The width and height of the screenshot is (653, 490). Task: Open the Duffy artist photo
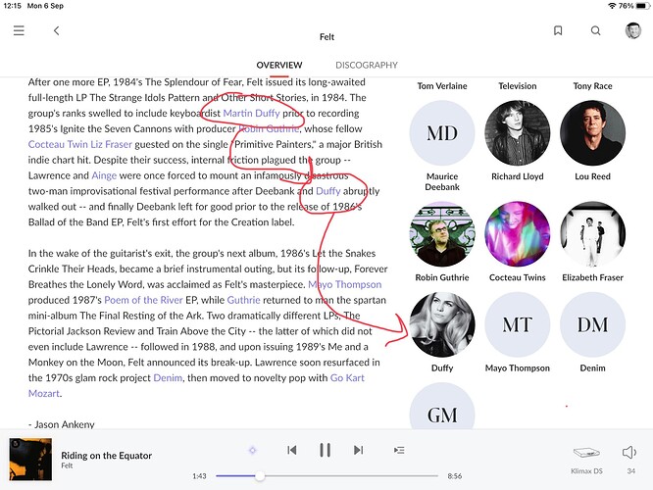click(x=442, y=324)
